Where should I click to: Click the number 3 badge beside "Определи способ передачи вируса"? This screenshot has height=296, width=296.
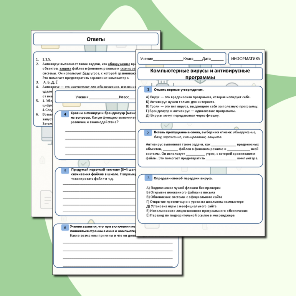[148, 178]
